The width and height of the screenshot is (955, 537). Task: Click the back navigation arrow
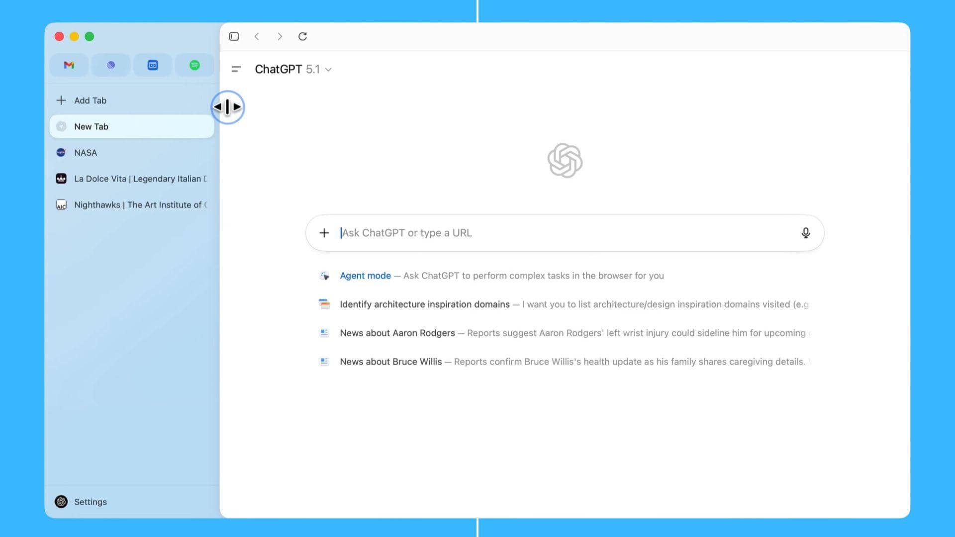(257, 36)
